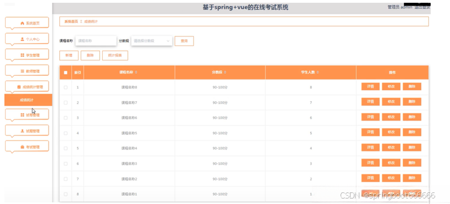Click the 索引 column header
Screen dimensions: 450x204
pos(77,72)
